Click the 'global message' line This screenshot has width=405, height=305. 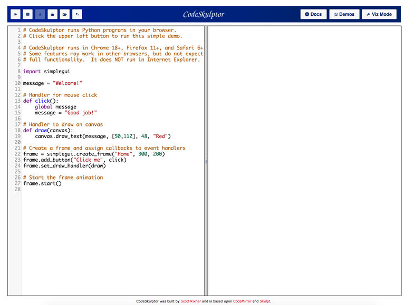[55, 107]
